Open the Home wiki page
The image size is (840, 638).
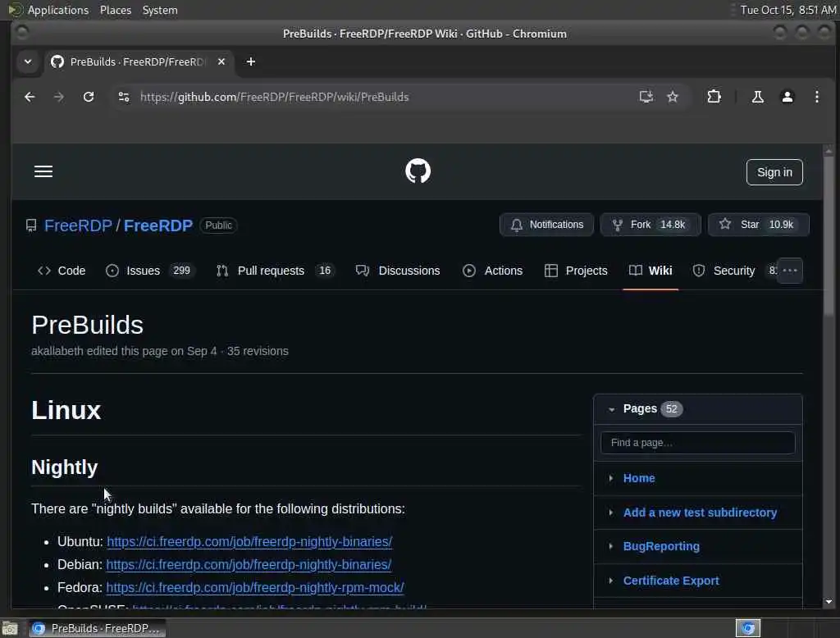coord(639,478)
